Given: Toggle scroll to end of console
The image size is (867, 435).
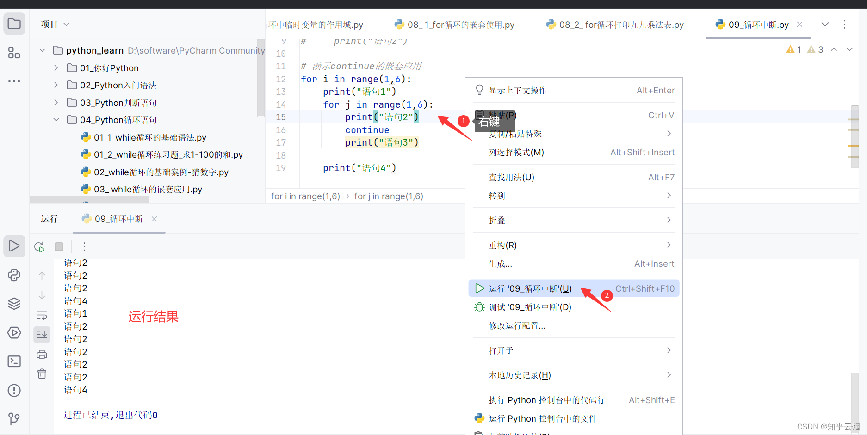Looking at the screenshot, I should pyautogui.click(x=42, y=334).
